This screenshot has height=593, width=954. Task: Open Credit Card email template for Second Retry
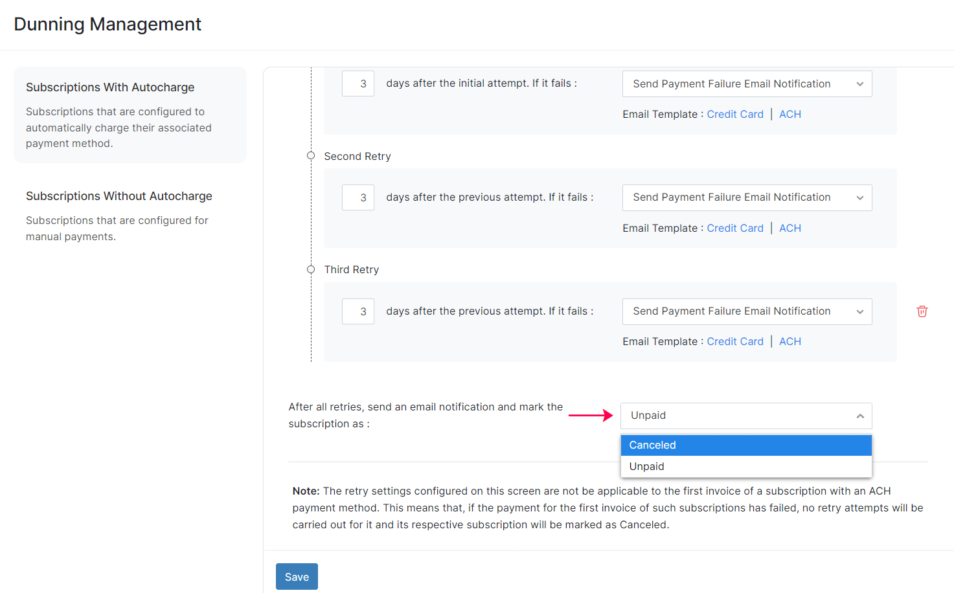(734, 229)
